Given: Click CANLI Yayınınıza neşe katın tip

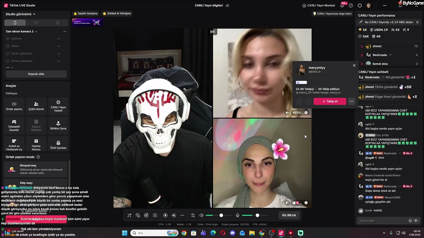Looking at the screenshot, I should (x=332, y=14).
